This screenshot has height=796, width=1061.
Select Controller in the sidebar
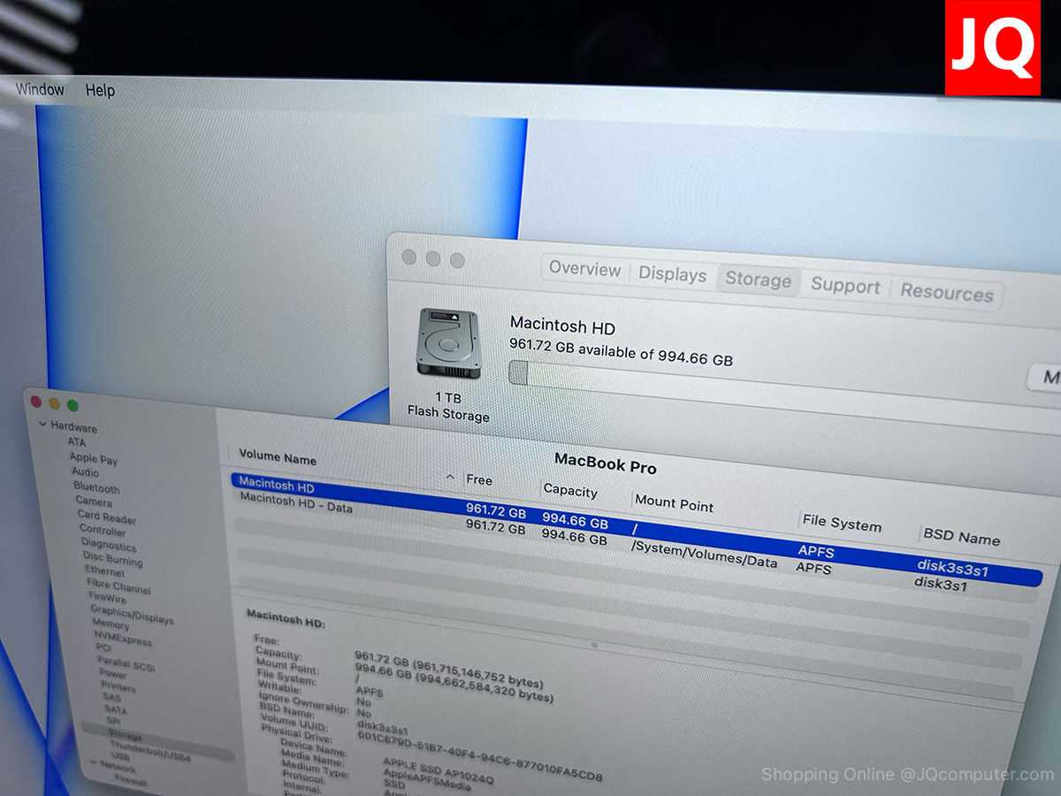click(103, 530)
